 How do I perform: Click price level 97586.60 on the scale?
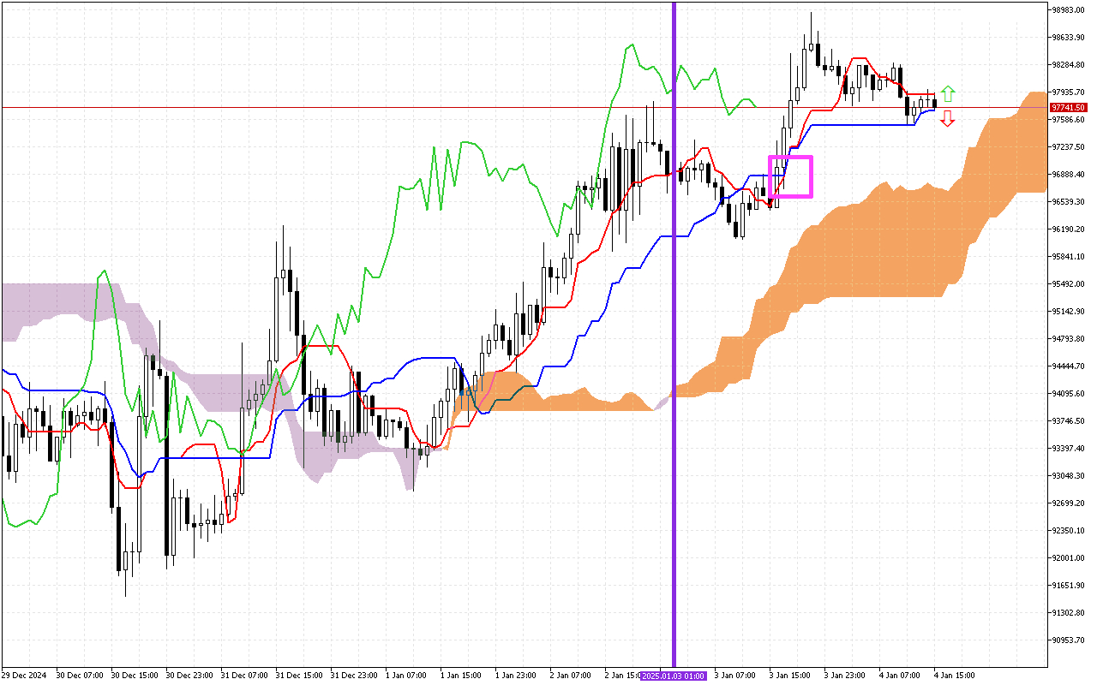click(1068, 120)
